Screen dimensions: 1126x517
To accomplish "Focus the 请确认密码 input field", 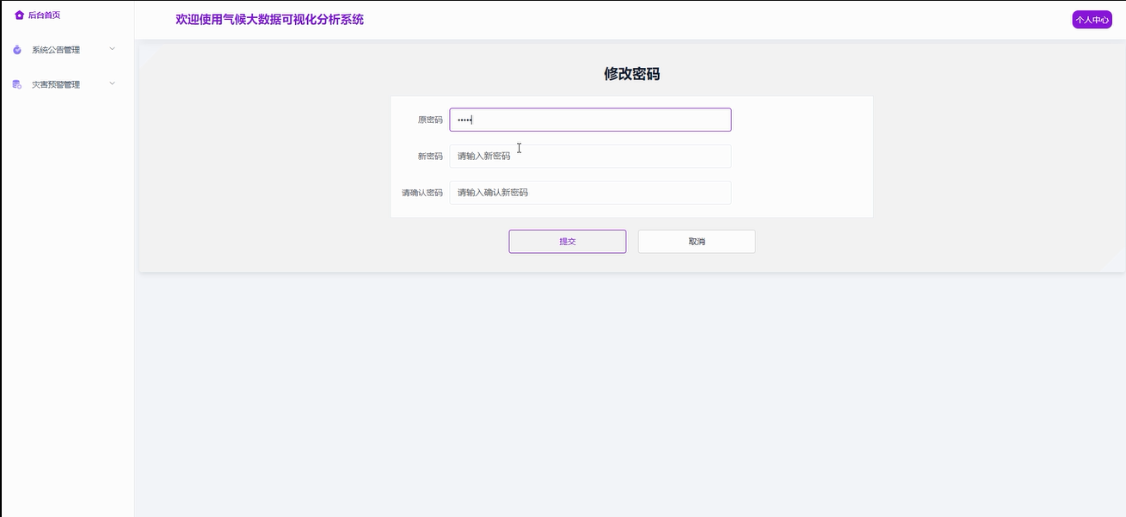I will [590, 193].
